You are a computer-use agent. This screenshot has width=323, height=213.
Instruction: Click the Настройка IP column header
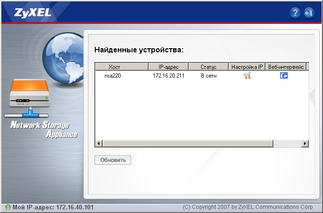click(x=247, y=67)
